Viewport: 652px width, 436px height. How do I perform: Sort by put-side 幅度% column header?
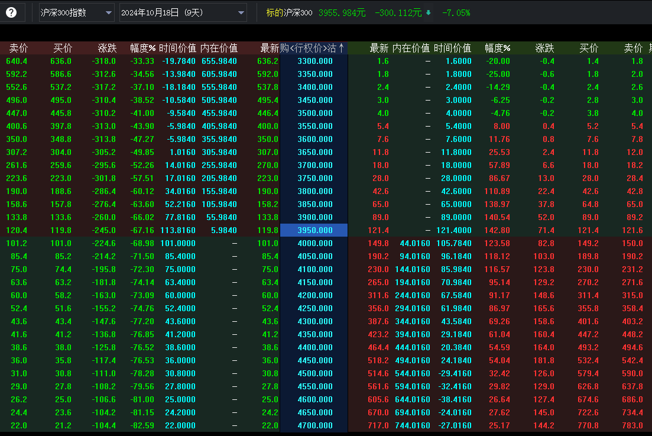point(497,49)
